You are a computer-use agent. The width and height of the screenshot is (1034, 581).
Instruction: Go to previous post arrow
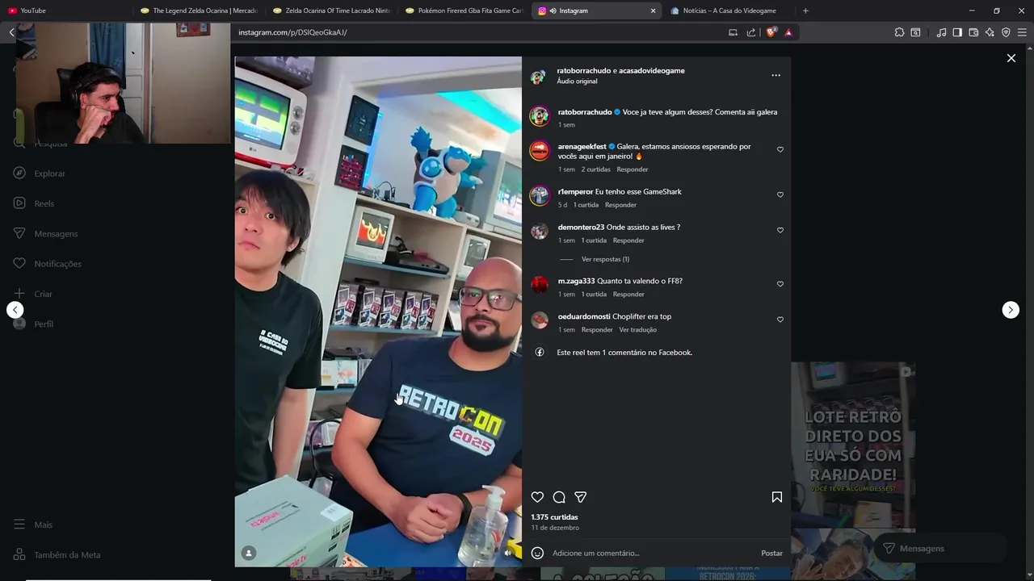click(x=15, y=310)
